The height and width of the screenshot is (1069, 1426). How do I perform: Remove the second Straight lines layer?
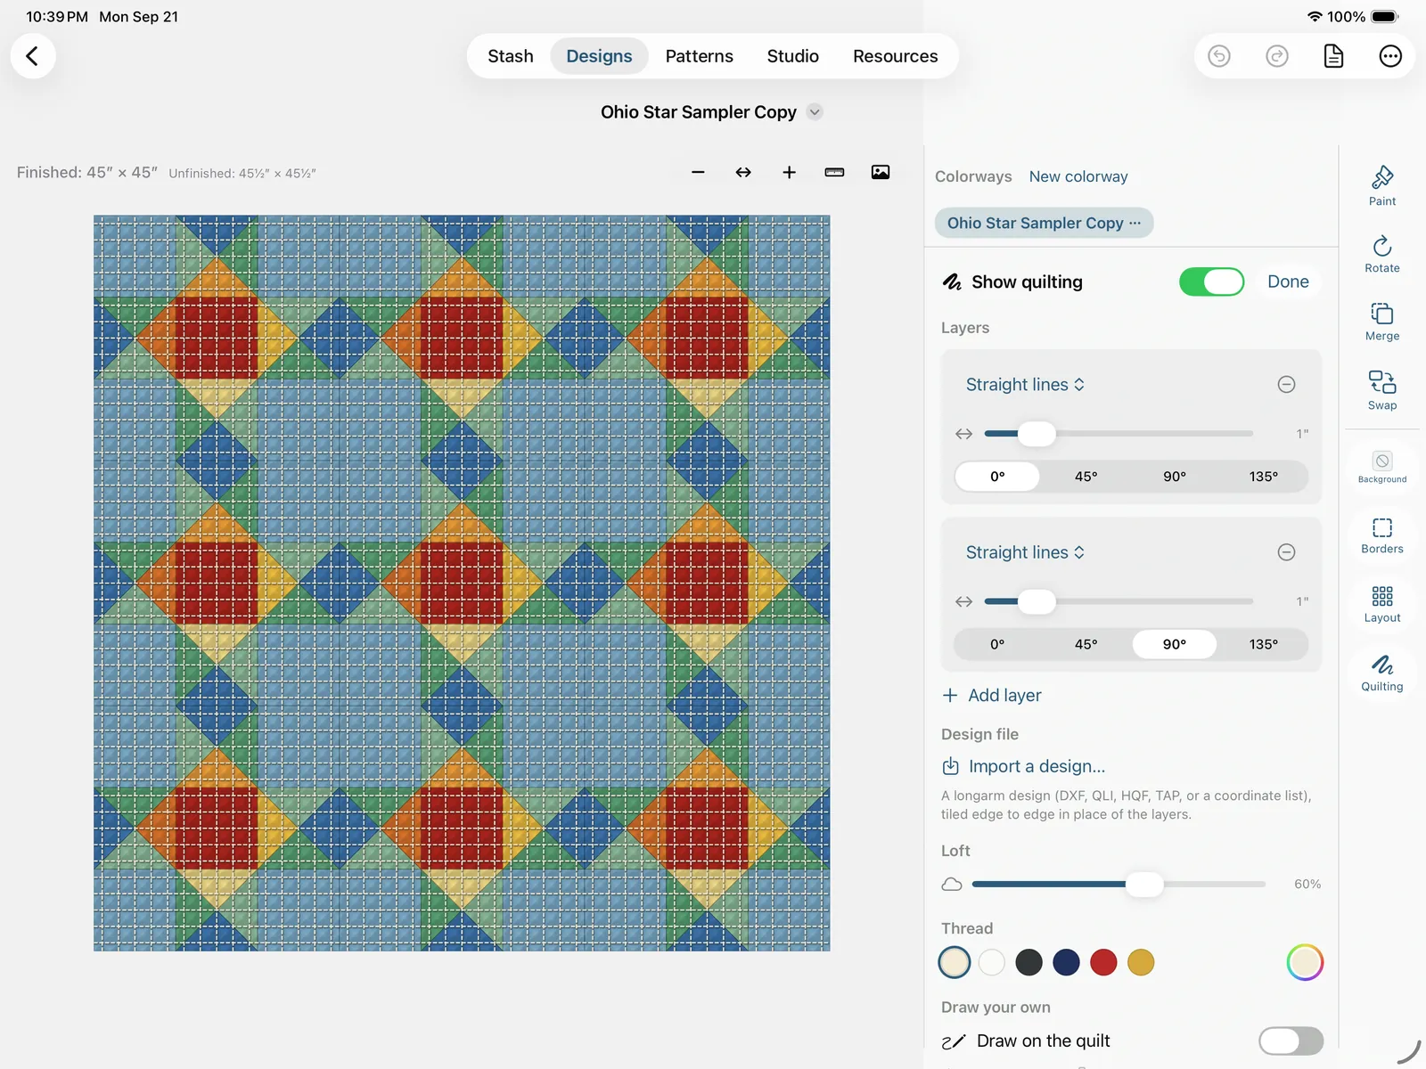point(1286,552)
